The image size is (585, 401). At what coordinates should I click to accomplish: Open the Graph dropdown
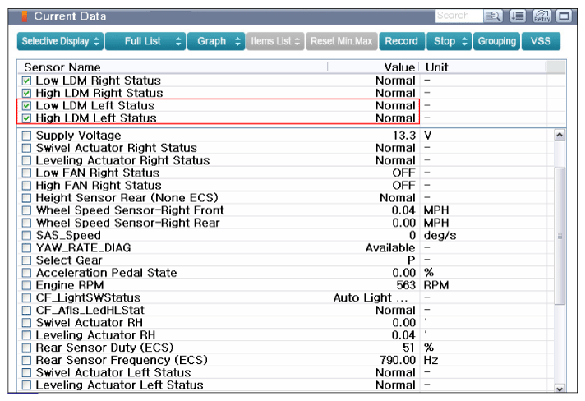coord(216,41)
